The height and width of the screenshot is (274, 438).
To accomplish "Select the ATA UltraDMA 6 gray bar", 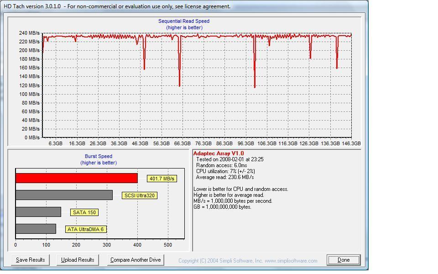I will (x=36, y=229).
